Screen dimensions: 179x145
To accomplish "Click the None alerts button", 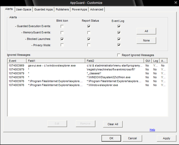I will point(146,40).
